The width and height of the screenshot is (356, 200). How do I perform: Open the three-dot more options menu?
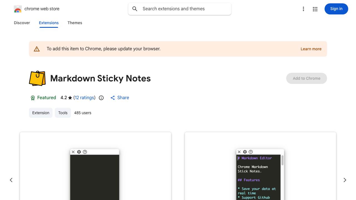tap(303, 9)
